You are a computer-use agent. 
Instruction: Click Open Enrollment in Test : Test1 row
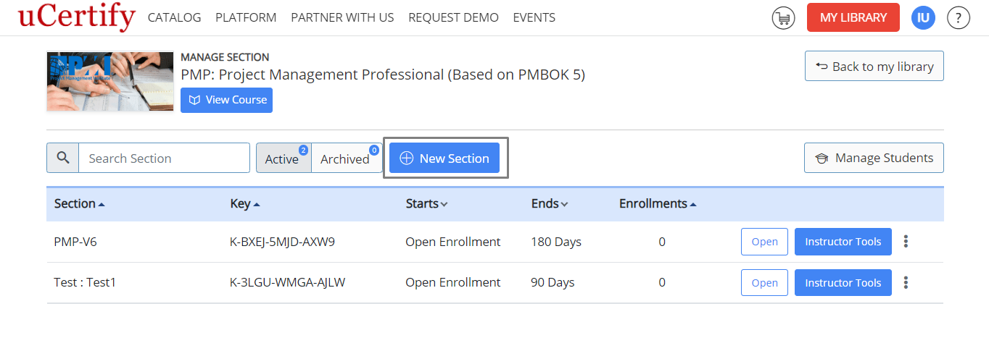[x=453, y=283]
